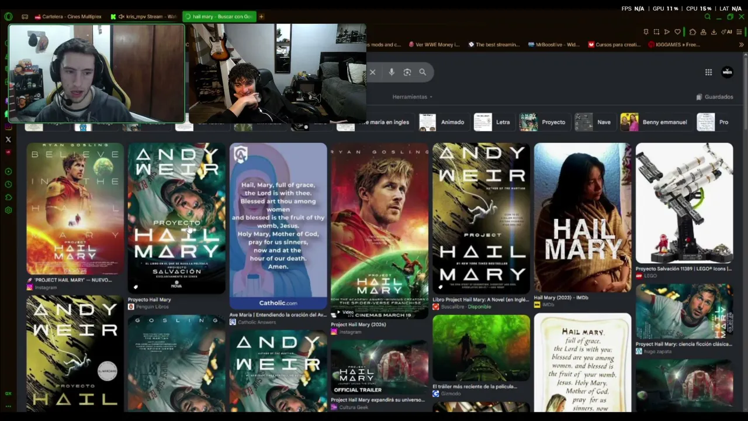Open the extensions cube icon
Screen dimensions: 748x421
(692, 32)
